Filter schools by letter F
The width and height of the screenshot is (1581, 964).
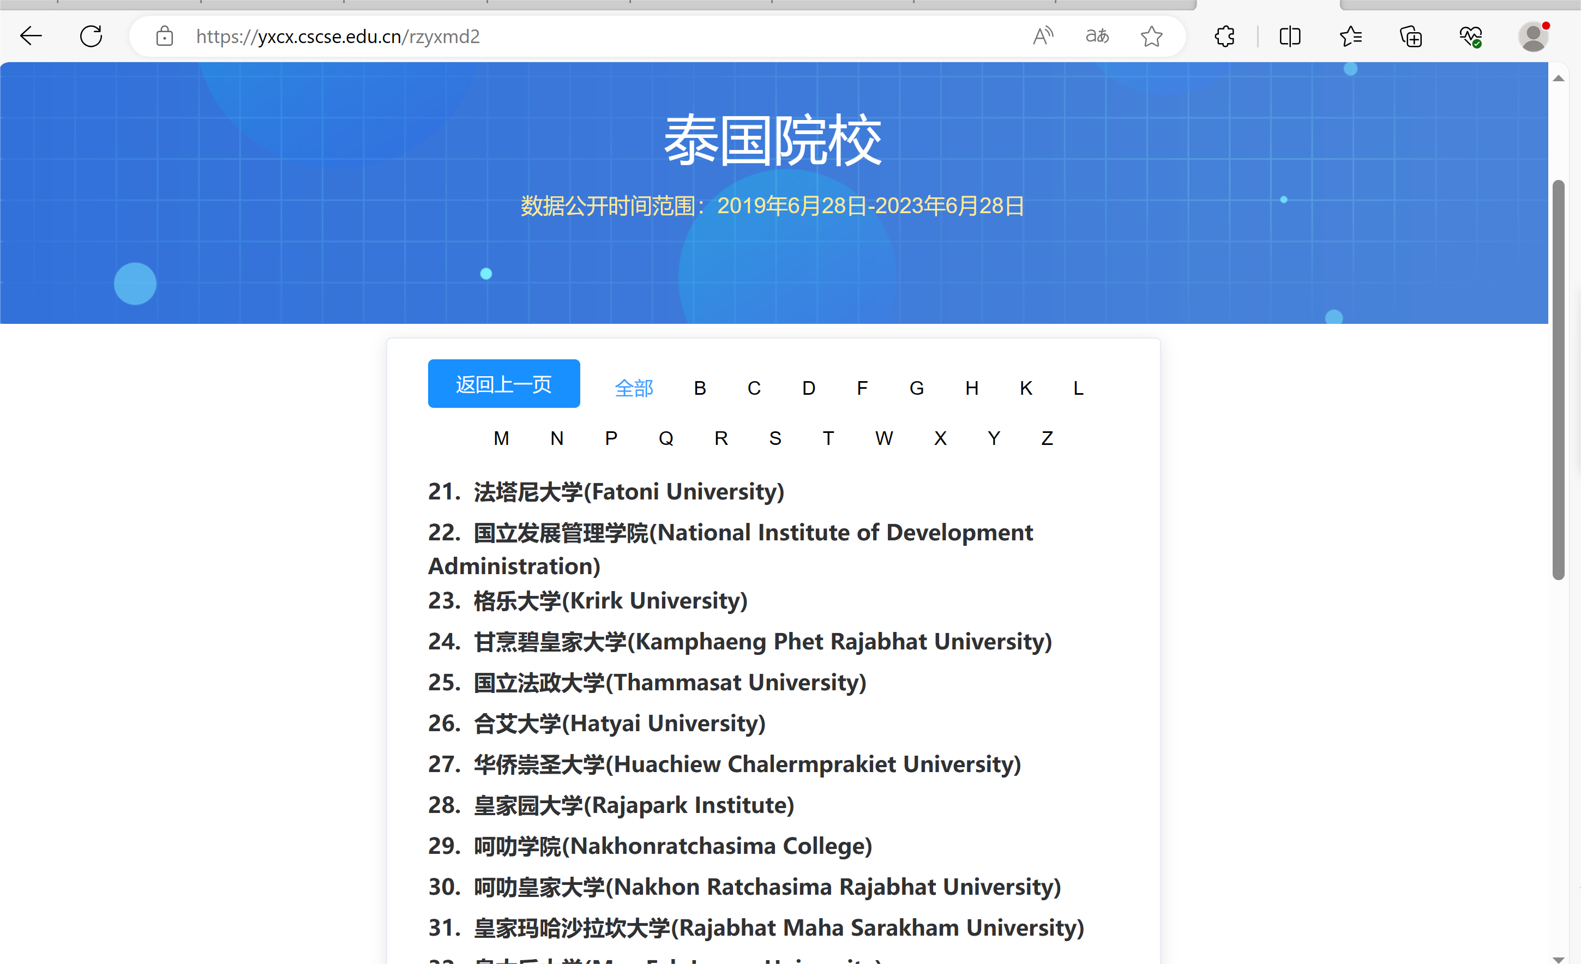click(862, 388)
